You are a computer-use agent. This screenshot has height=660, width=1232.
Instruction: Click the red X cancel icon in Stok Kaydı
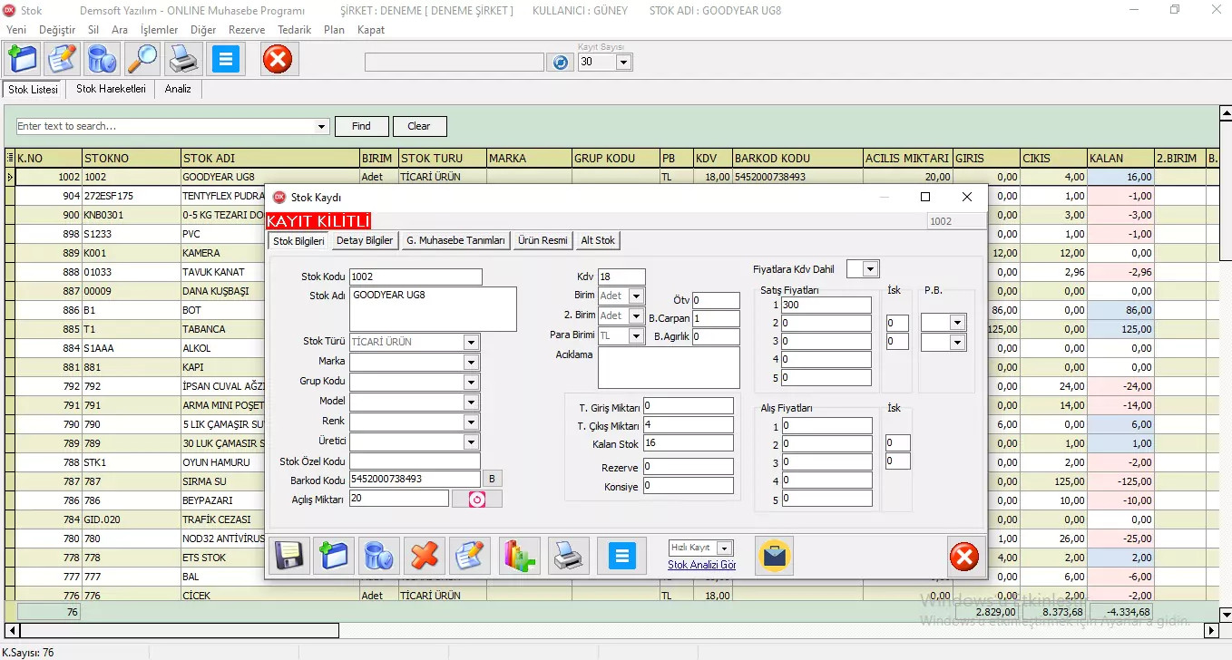424,556
